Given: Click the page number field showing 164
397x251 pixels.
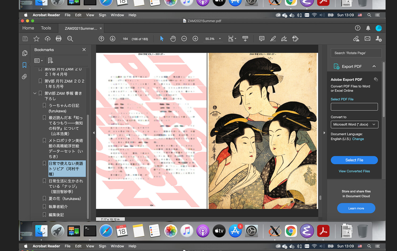Looking at the screenshot, I should click(x=125, y=39).
